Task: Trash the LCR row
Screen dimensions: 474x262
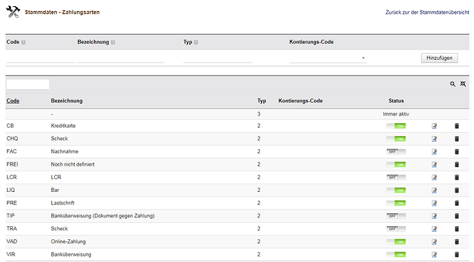Action: pos(457,177)
